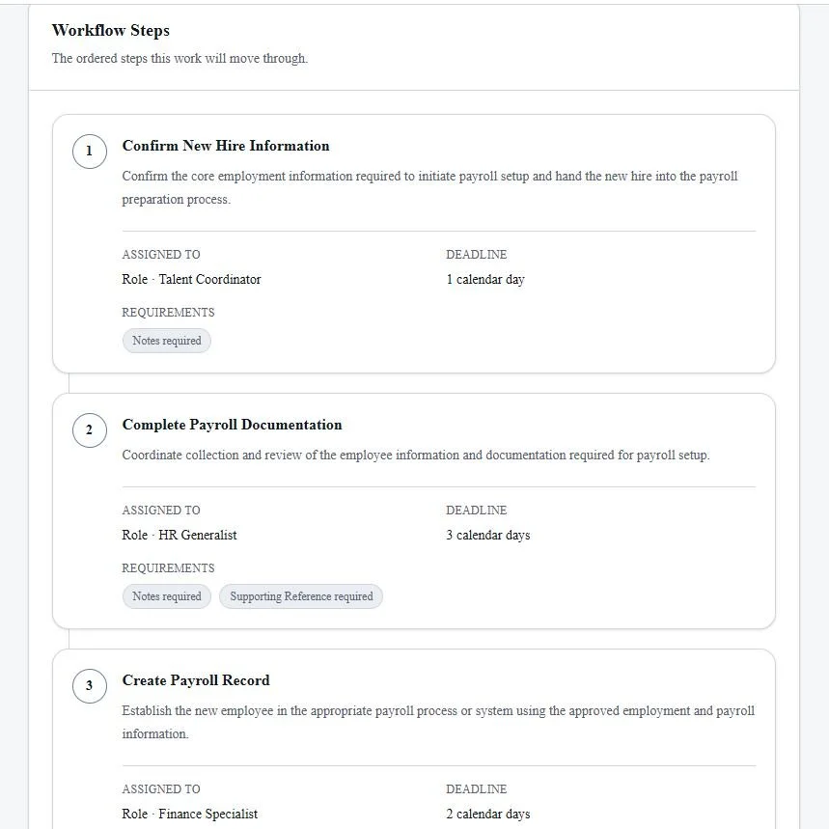Image resolution: width=829 pixels, height=829 pixels.
Task: Click the DEADLINE label in step 2
Action: pyautogui.click(x=477, y=511)
